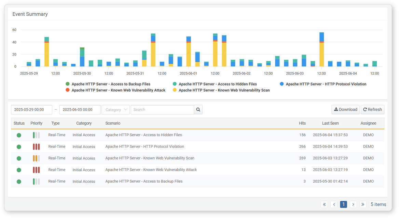Click status dot of Access to Hidden Files row
The width and height of the screenshot is (399, 218).
tap(19, 135)
